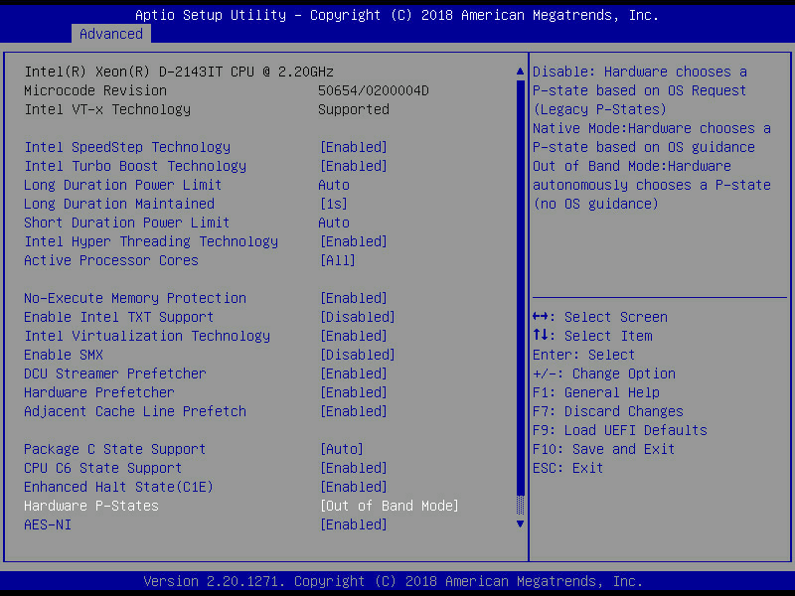Select DCU Streamer Prefetcher

click(115, 373)
